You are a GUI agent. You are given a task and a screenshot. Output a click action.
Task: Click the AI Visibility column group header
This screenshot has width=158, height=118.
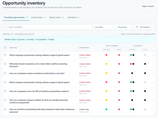pos(138,46)
